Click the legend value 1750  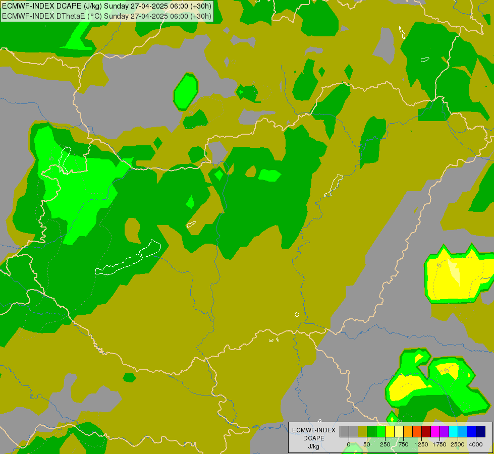[x=440, y=444]
